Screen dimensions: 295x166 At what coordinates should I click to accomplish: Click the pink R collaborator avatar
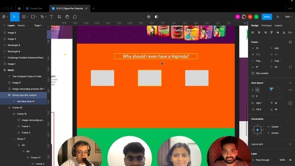pyautogui.click(x=238, y=17)
